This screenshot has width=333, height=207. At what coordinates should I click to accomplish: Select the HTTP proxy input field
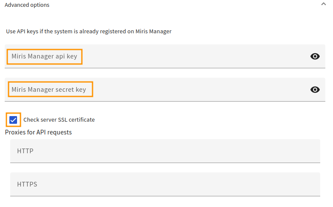(x=165, y=151)
